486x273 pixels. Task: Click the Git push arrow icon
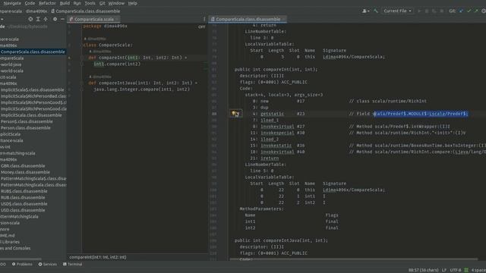(476, 11)
